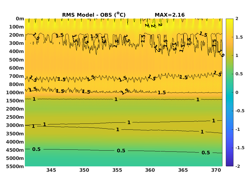Pick the dark blue bottom of colorbar
Image resolution: width=247 pixels, height=185 pixels.
pos(229,164)
